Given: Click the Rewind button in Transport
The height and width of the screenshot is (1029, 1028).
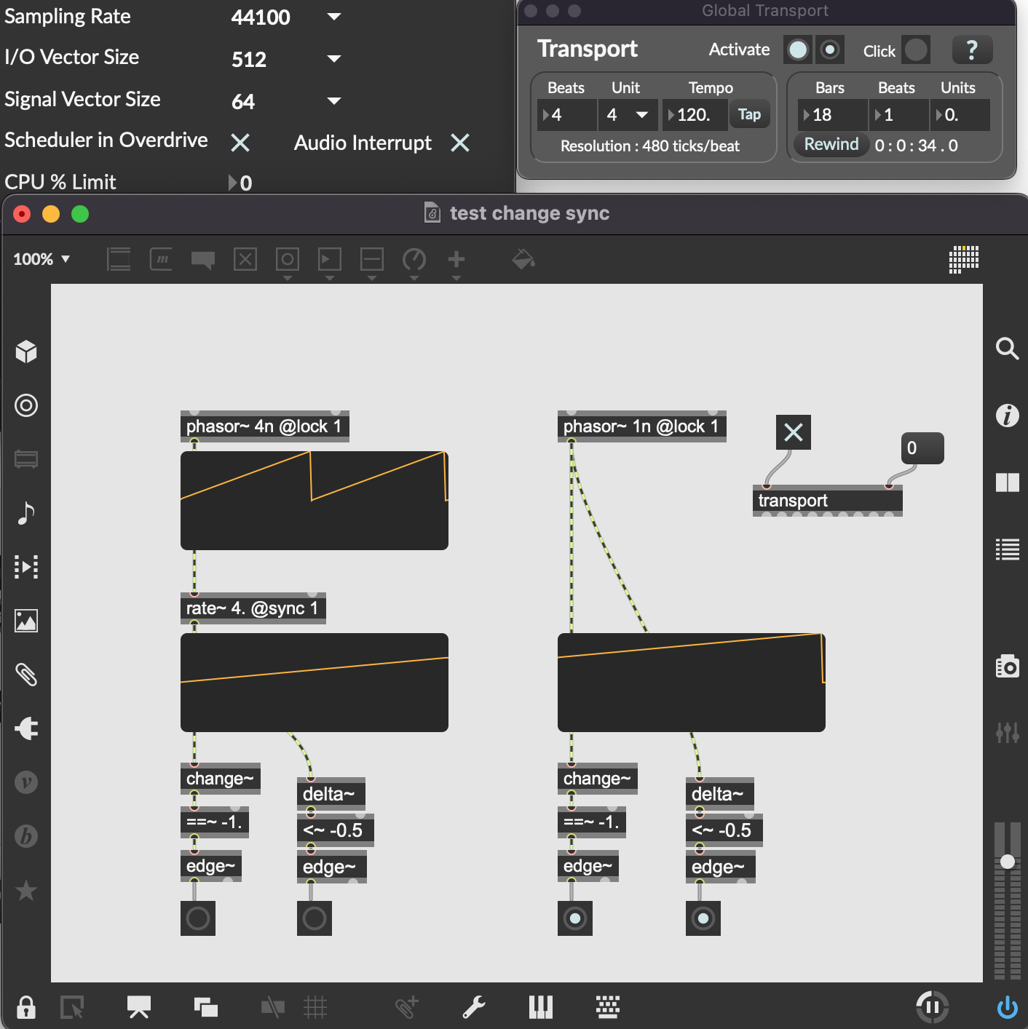Looking at the screenshot, I should pyautogui.click(x=831, y=145).
